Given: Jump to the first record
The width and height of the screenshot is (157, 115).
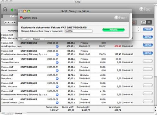Looking at the screenshot, I should [6, 22].
